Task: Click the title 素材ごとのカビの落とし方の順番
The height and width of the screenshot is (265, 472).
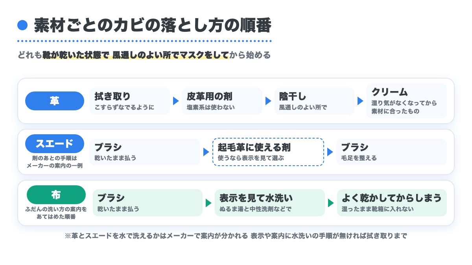Action: pos(153,26)
